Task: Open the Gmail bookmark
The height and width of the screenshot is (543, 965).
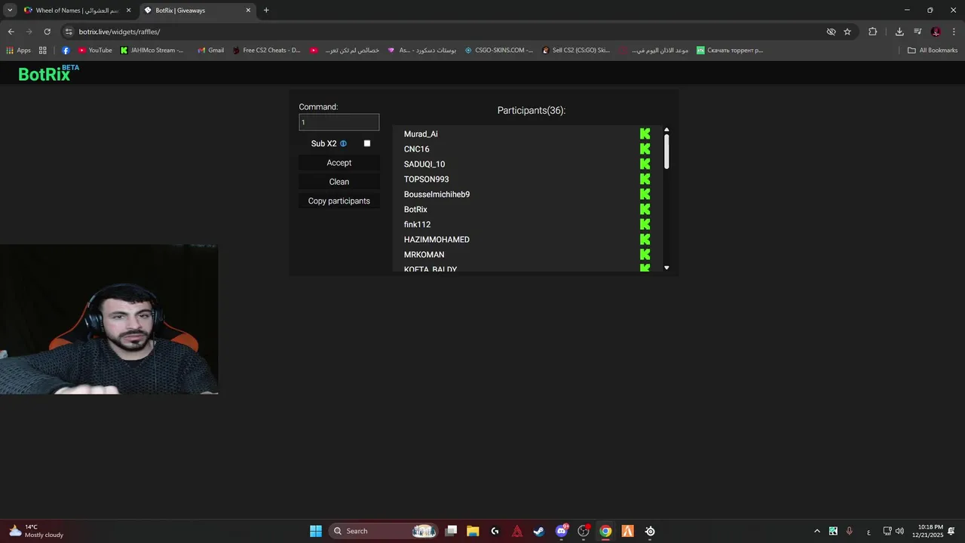Action: 210,51
